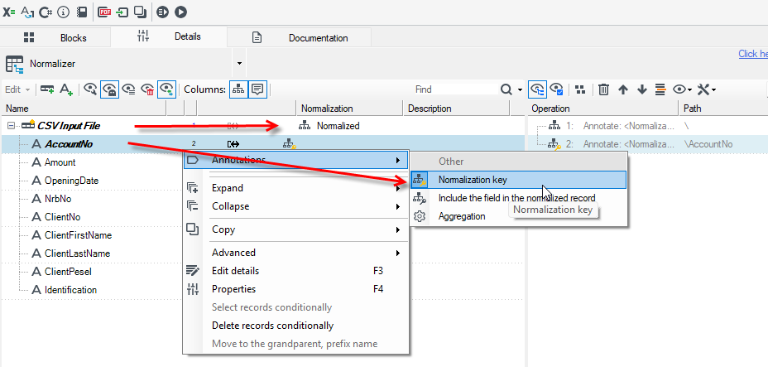Collapse the CSV Input File tree node

pyautogui.click(x=12, y=126)
